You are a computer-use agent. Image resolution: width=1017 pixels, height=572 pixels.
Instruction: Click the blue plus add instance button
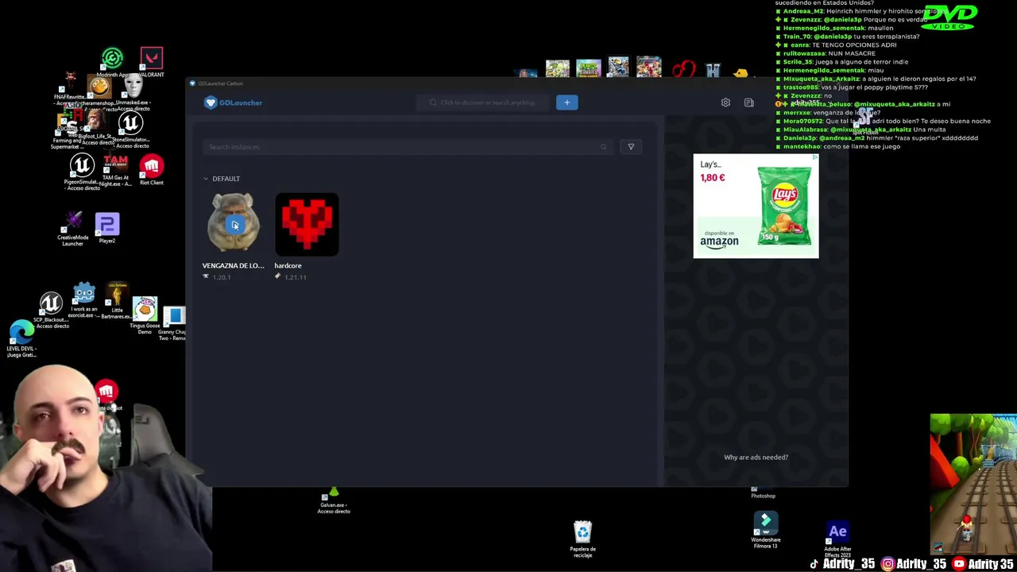[567, 102]
